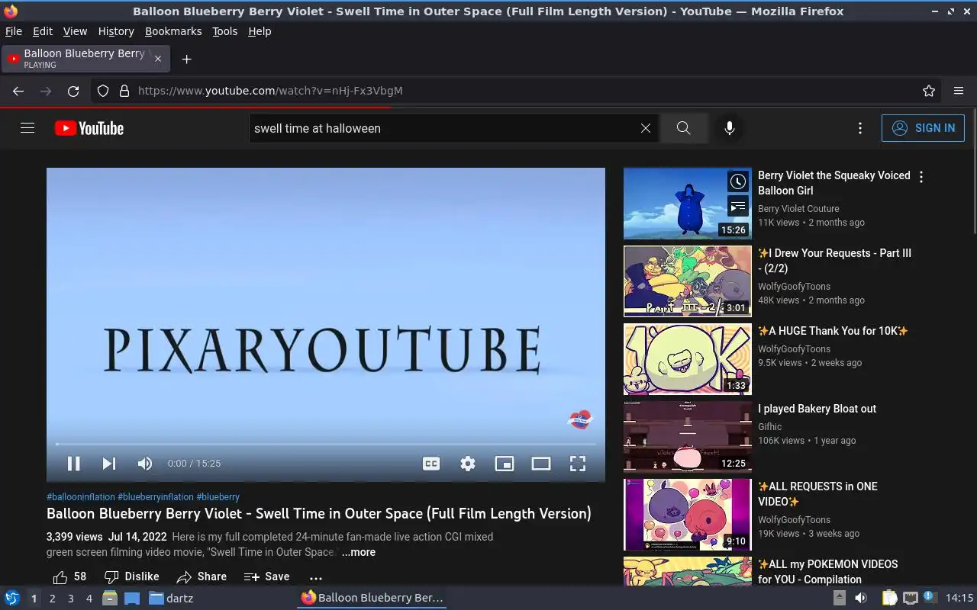Screen dimensions: 977x610
Task: Click the taskbar volume icon
Action: (x=860, y=598)
